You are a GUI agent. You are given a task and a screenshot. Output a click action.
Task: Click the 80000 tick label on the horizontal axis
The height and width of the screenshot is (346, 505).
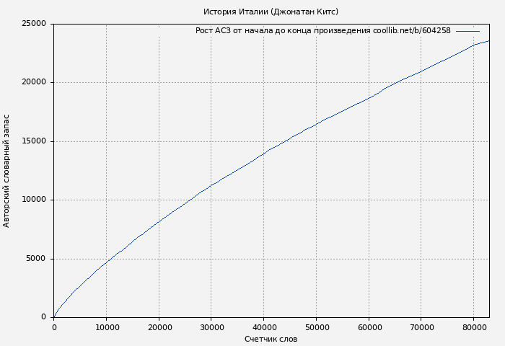pyautogui.click(x=473, y=327)
